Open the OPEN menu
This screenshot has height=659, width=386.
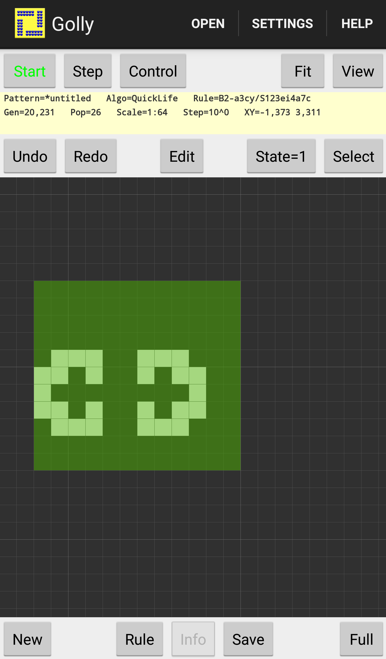click(208, 24)
